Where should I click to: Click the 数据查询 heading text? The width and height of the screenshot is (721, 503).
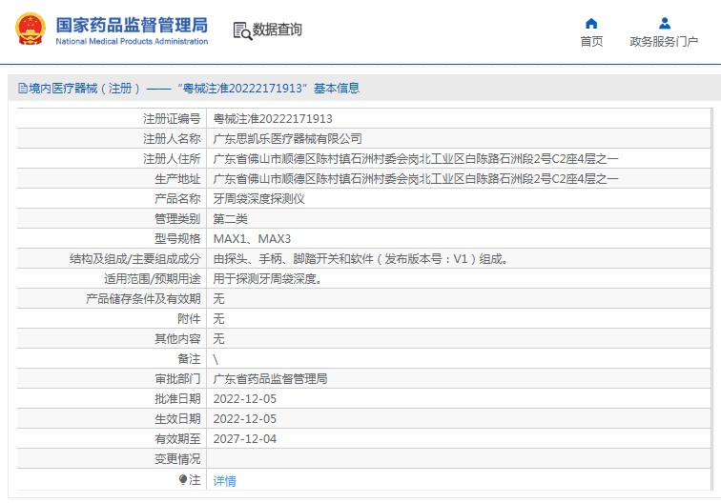[278, 30]
